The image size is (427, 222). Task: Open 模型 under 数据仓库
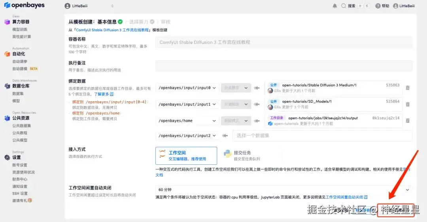click(16, 101)
